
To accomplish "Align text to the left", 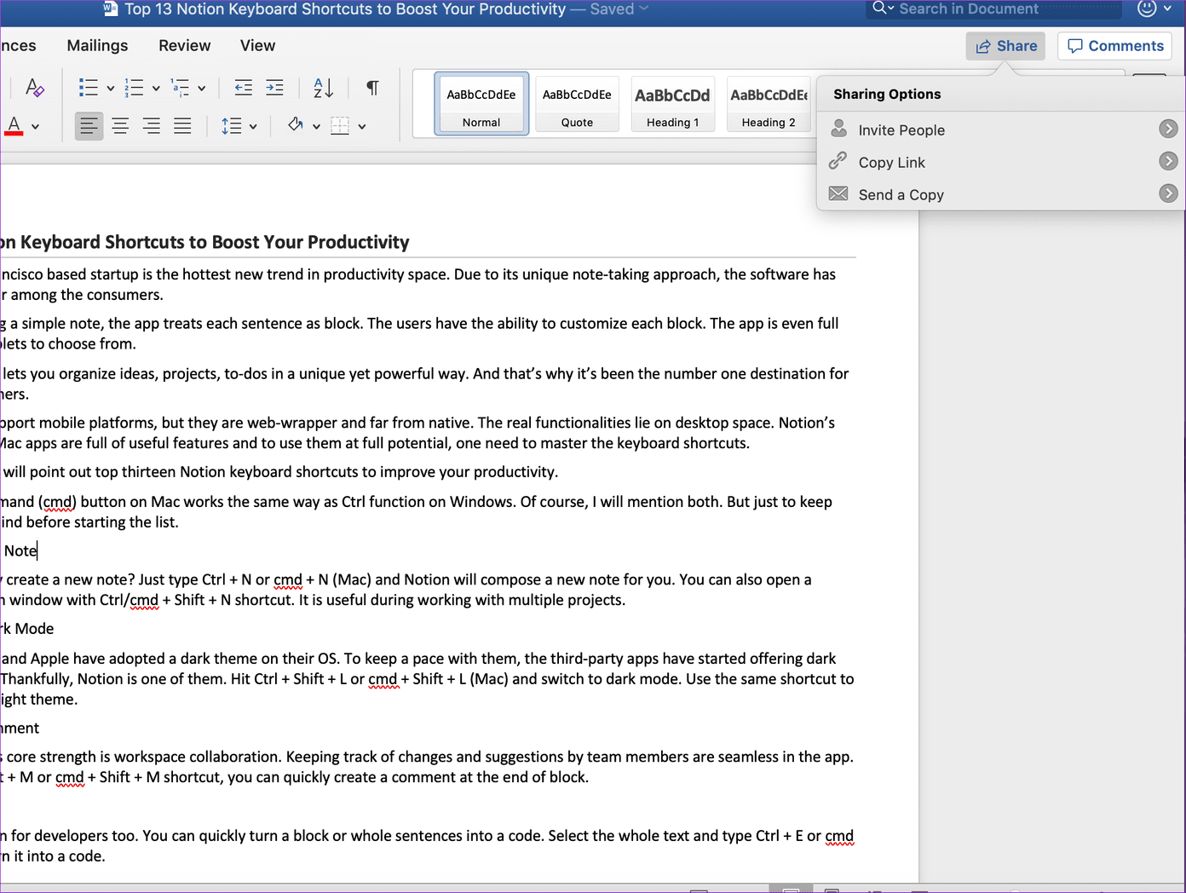I will coord(89,126).
